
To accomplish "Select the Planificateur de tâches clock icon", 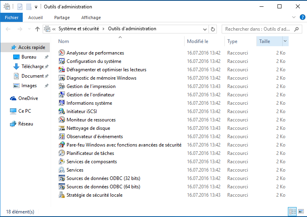I will pyautogui.click(x=62, y=153).
